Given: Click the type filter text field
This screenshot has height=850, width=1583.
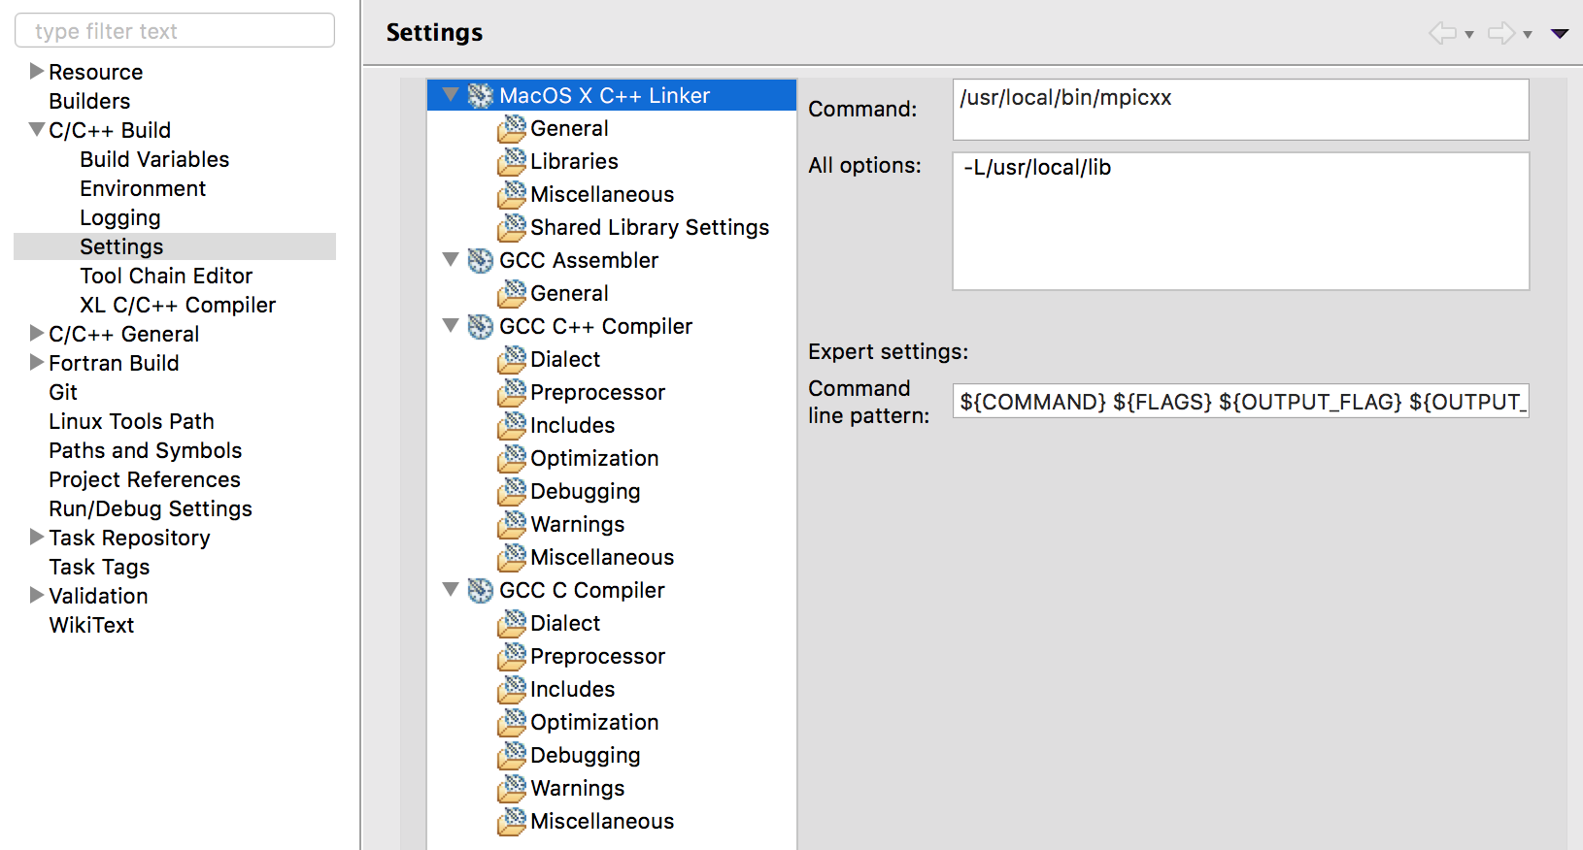Looking at the screenshot, I should tap(175, 31).
